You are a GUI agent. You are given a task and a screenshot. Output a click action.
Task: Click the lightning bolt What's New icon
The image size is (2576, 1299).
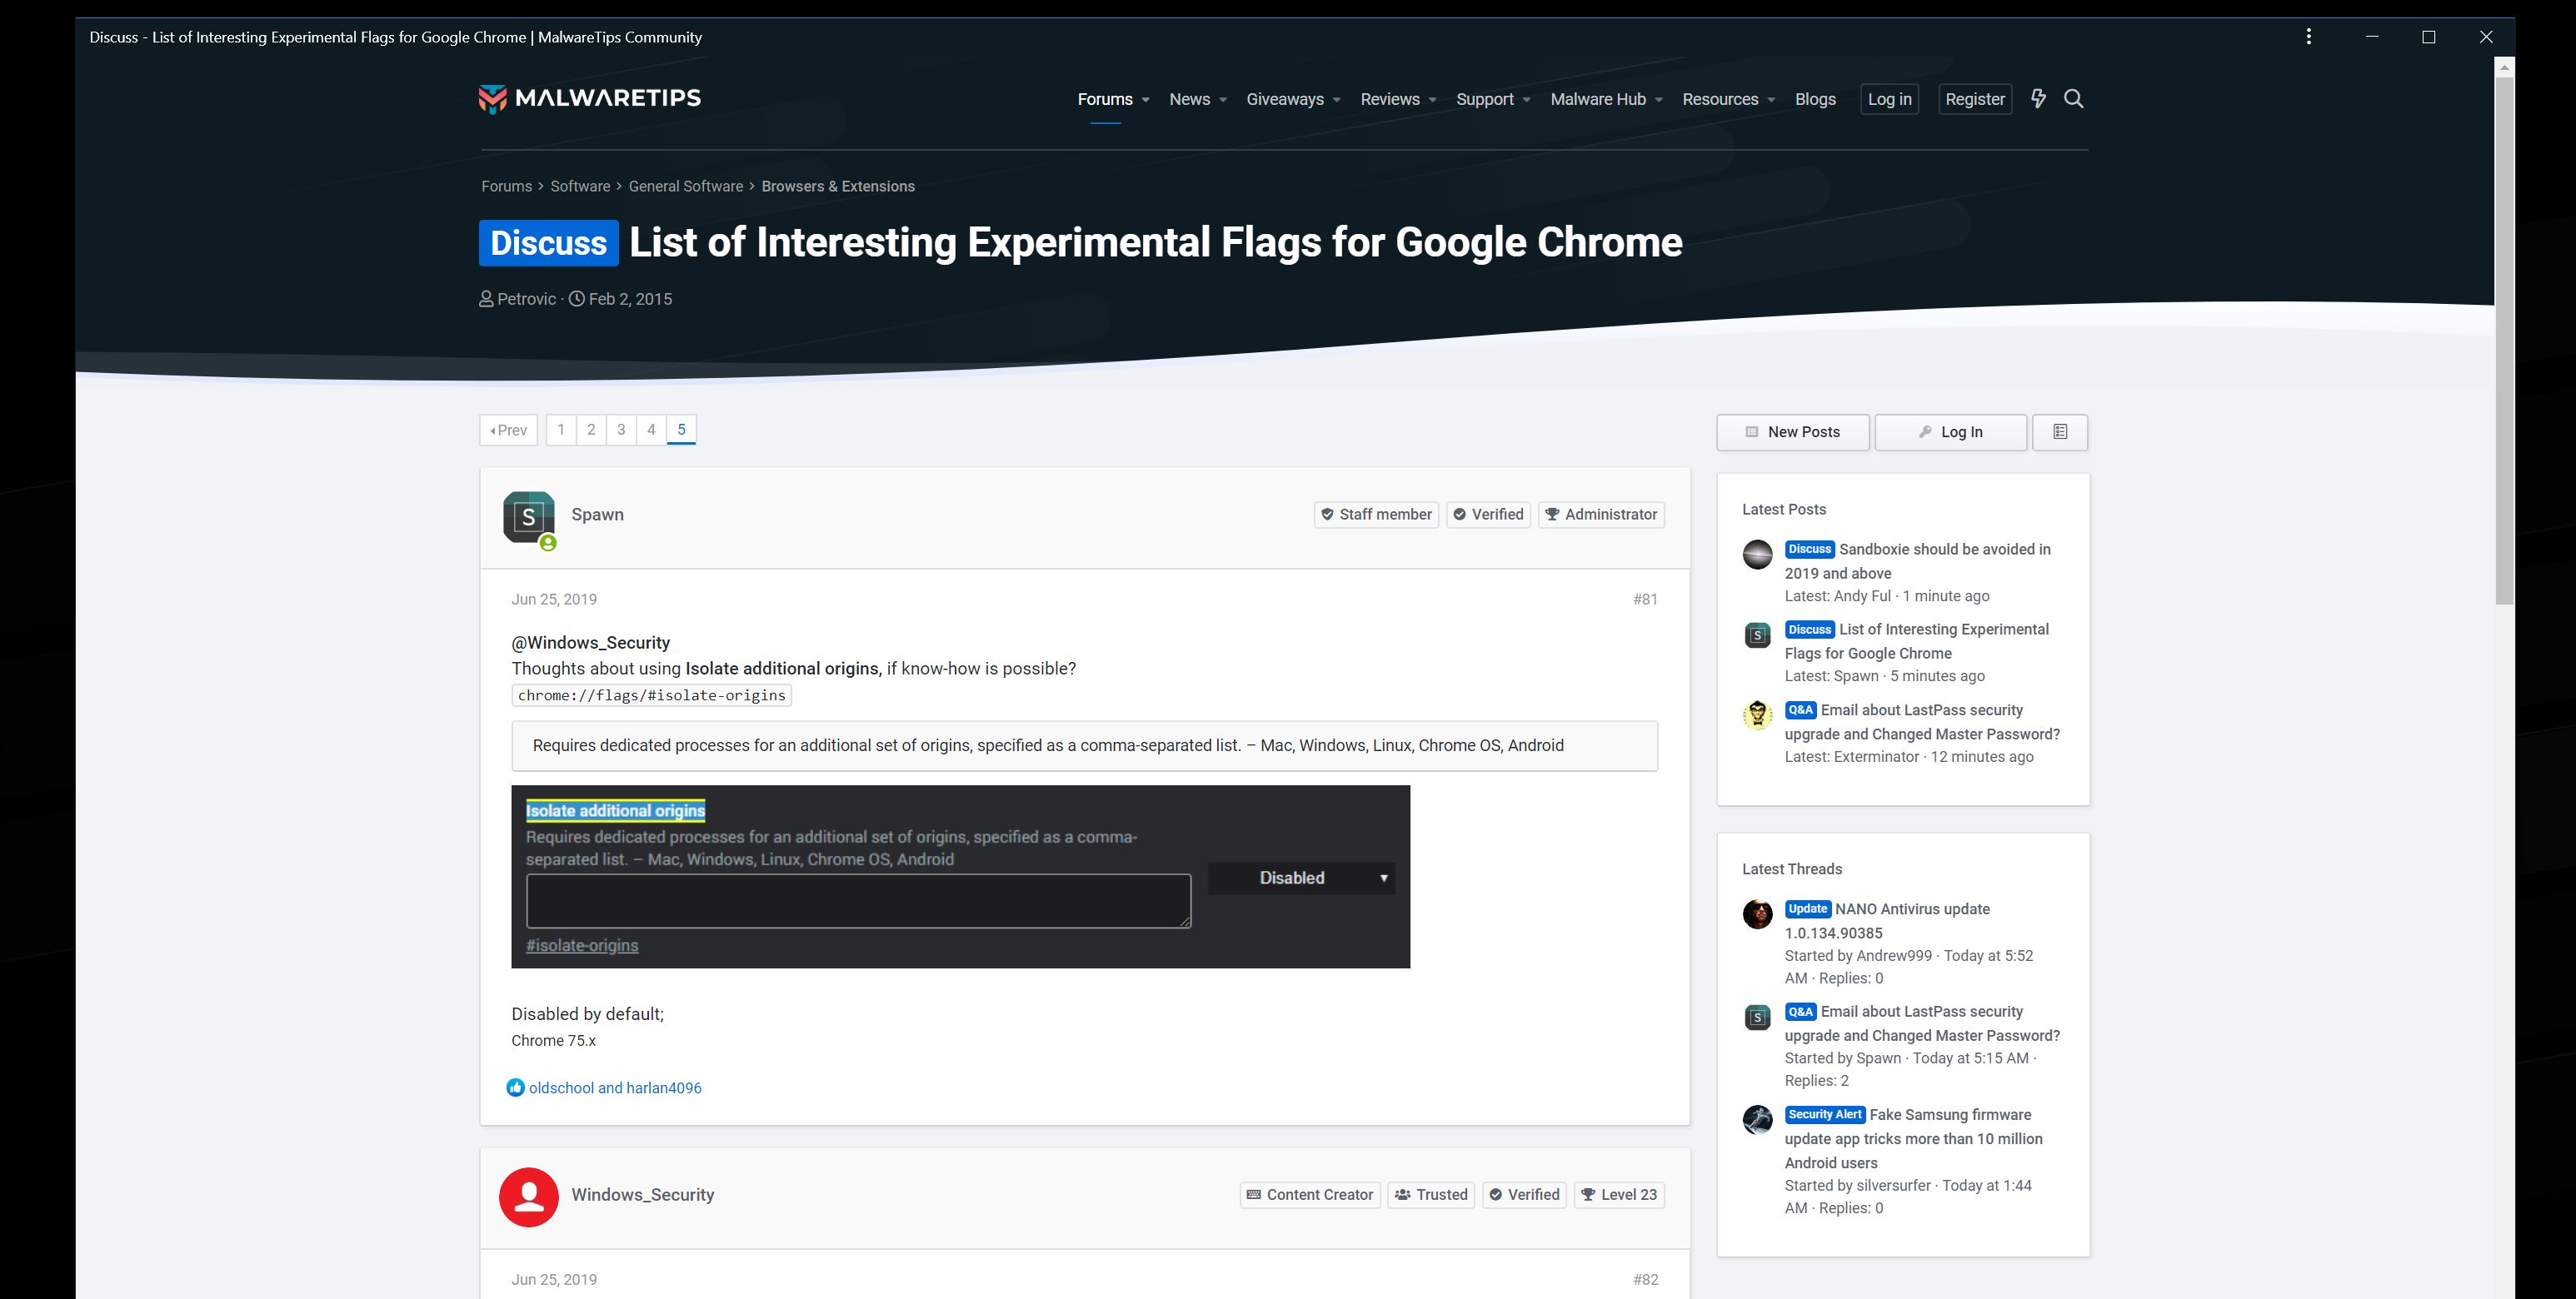pos(2038,99)
